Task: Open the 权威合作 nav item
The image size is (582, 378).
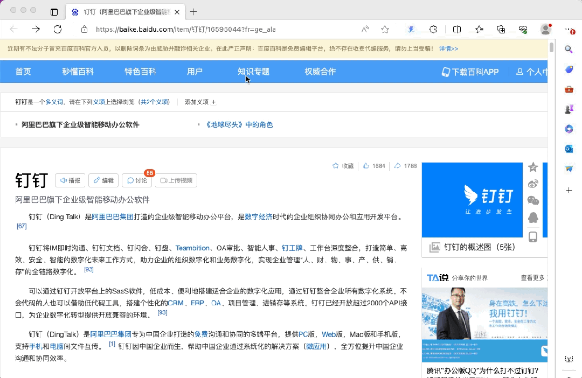Action: coord(320,72)
